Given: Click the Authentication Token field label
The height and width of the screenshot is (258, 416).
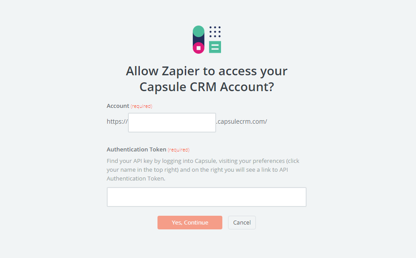Looking at the screenshot, I should [x=136, y=149].
